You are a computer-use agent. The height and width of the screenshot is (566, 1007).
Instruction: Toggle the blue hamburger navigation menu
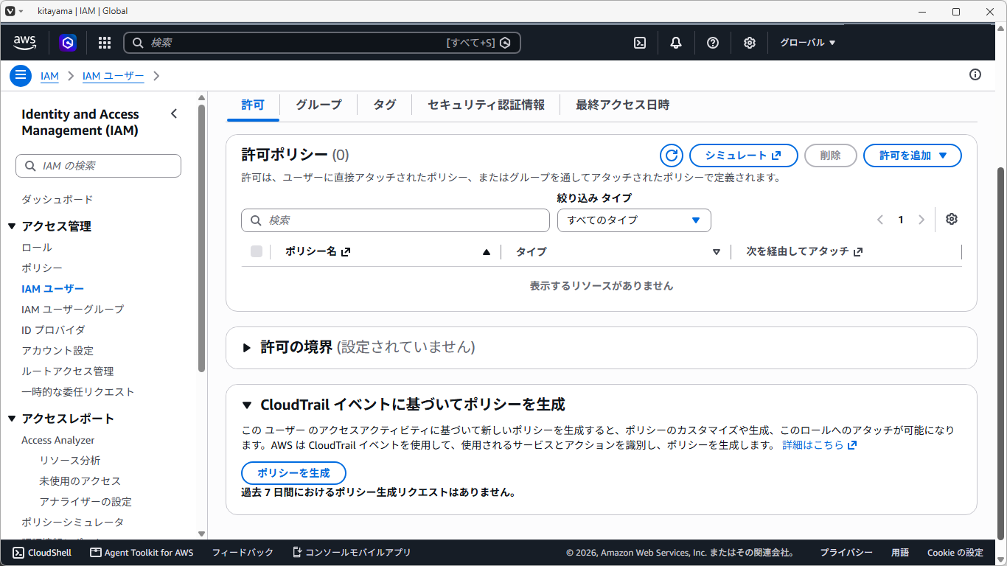21,75
